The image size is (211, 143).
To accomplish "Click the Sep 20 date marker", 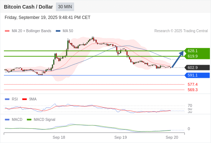I will point(172,137).
